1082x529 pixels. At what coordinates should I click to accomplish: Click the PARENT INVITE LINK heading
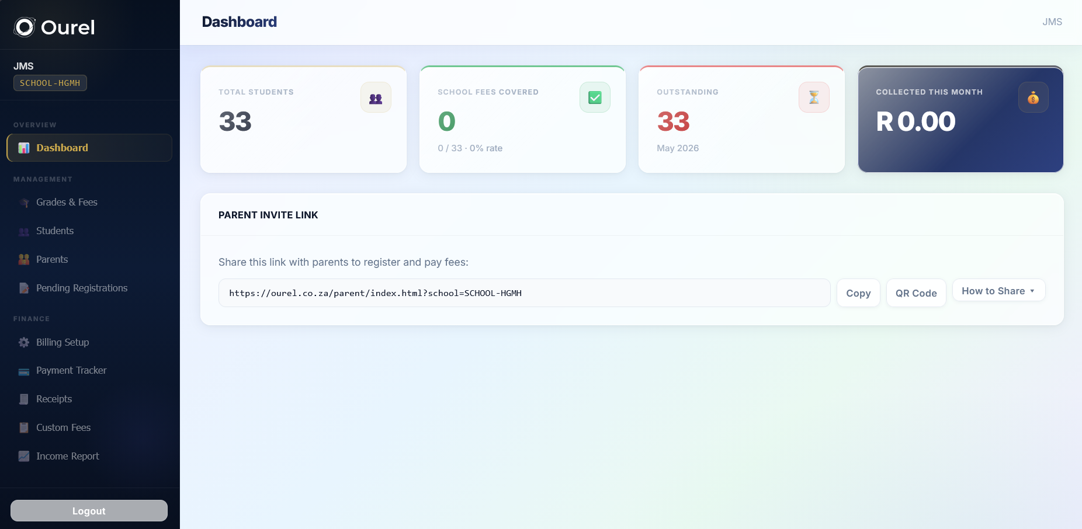coord(268,215)
